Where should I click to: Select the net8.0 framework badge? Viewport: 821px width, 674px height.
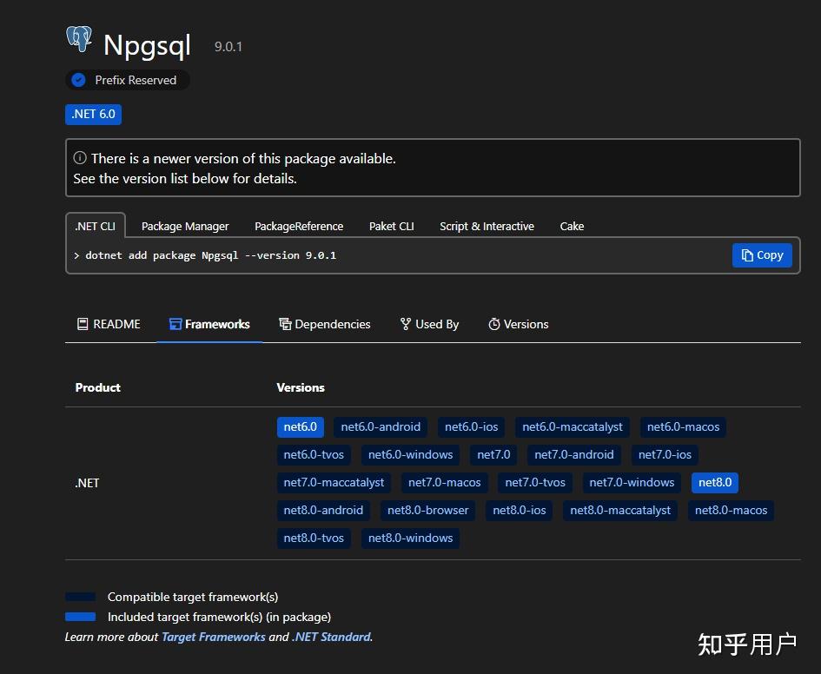pos(714,482)
